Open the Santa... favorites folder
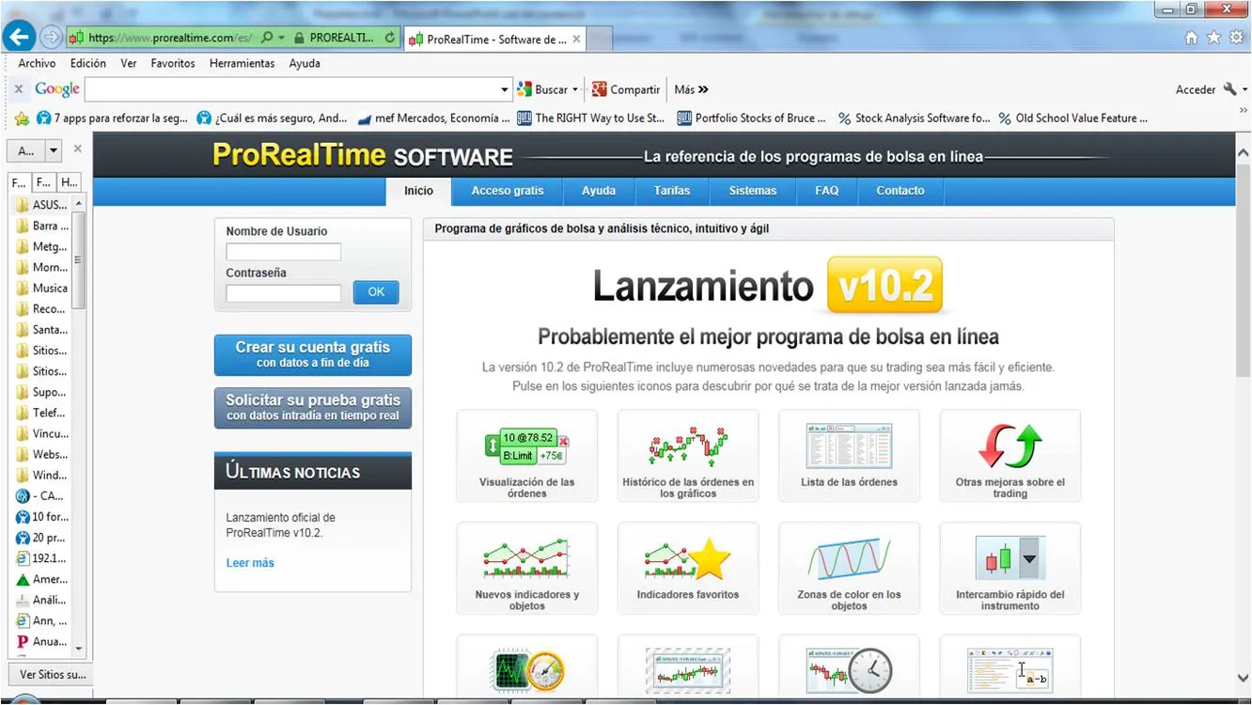The width and height of the screenshot is (1252, 705). (x=49, y=330)
